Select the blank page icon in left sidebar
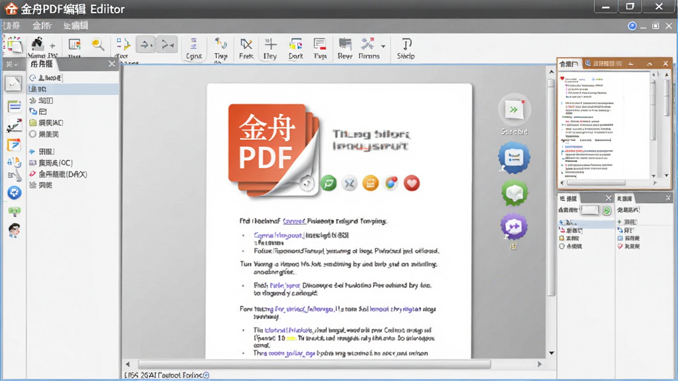The image size is (678, 381). 13,83
